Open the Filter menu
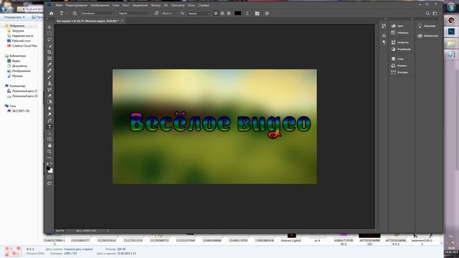Image resolution: width=459 pixels, height=258 pixels. click(156, 5)
